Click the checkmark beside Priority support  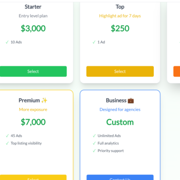[x=94, y=151]
